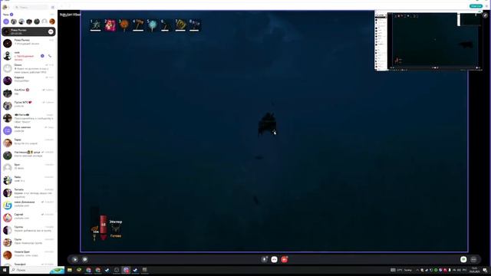Screen dimensions: 491x276
Task: Open the Viber profile avatar menu
Action: point(5,7)
